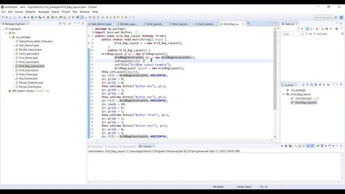Open the Refactor menu
The image size is (345, 194).
(31, 12)
